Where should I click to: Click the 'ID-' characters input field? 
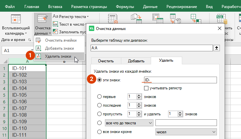pos(180,80)
